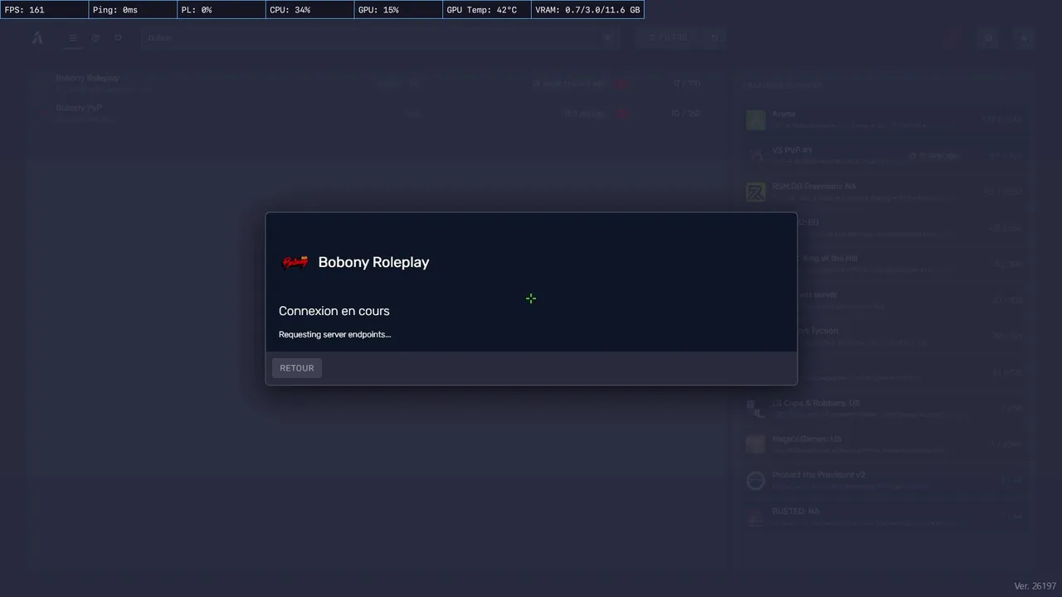Click the Protect the President round icon
Screen dimensions: 1062x597
point(755,481)
